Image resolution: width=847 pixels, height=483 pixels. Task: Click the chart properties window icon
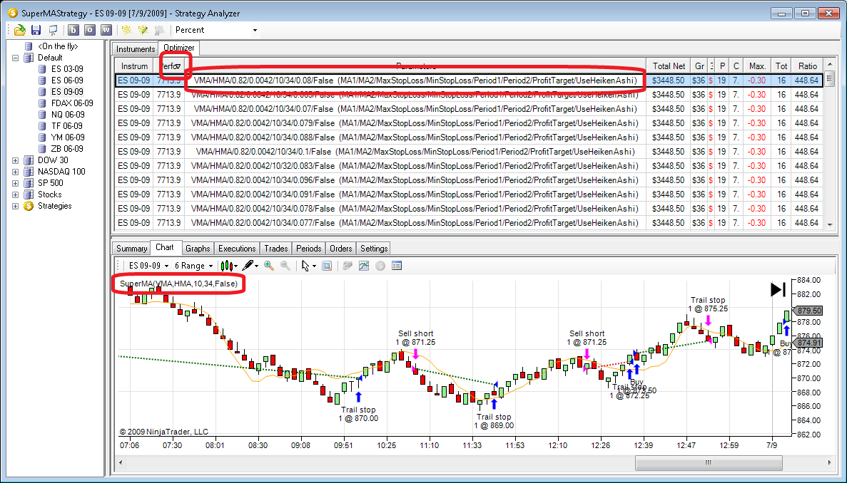pyautogui.click(x=397, y=266)
